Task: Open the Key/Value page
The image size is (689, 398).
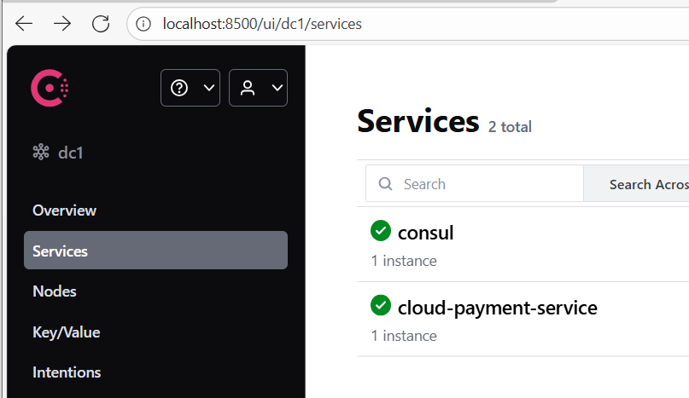Action: 67,332
